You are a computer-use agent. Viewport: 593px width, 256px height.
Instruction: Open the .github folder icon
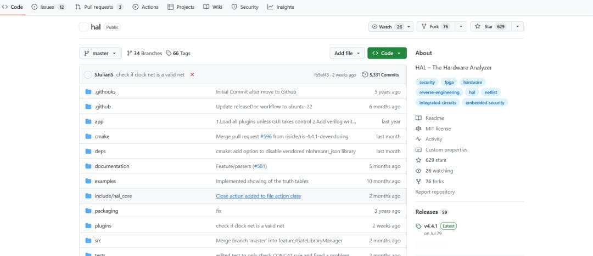pos(88,107)
